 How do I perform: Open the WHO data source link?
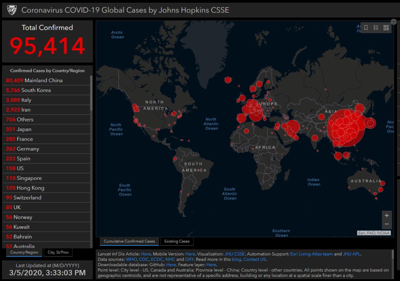click(131, 259)
